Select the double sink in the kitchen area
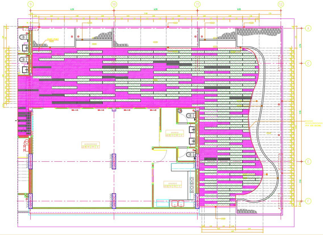 178,203
